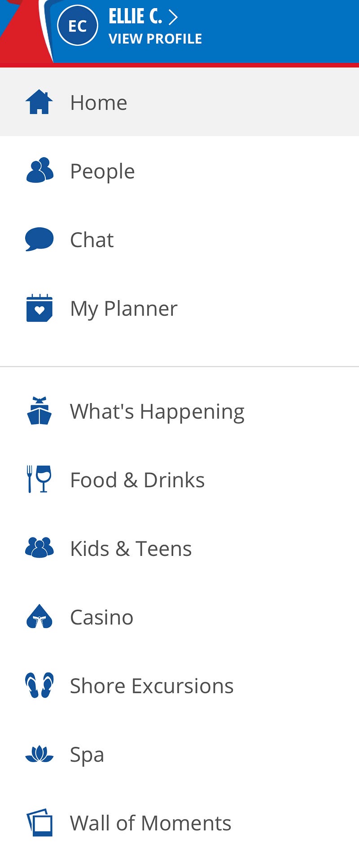The image size is (359, 843).
Task: Click the Chat speech bubble icon
Action: point(39,239)
